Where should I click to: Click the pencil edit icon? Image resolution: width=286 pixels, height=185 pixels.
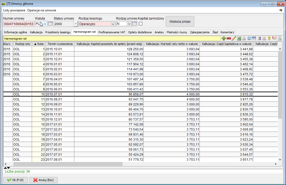pyautogui.click(x=234, y=39)
